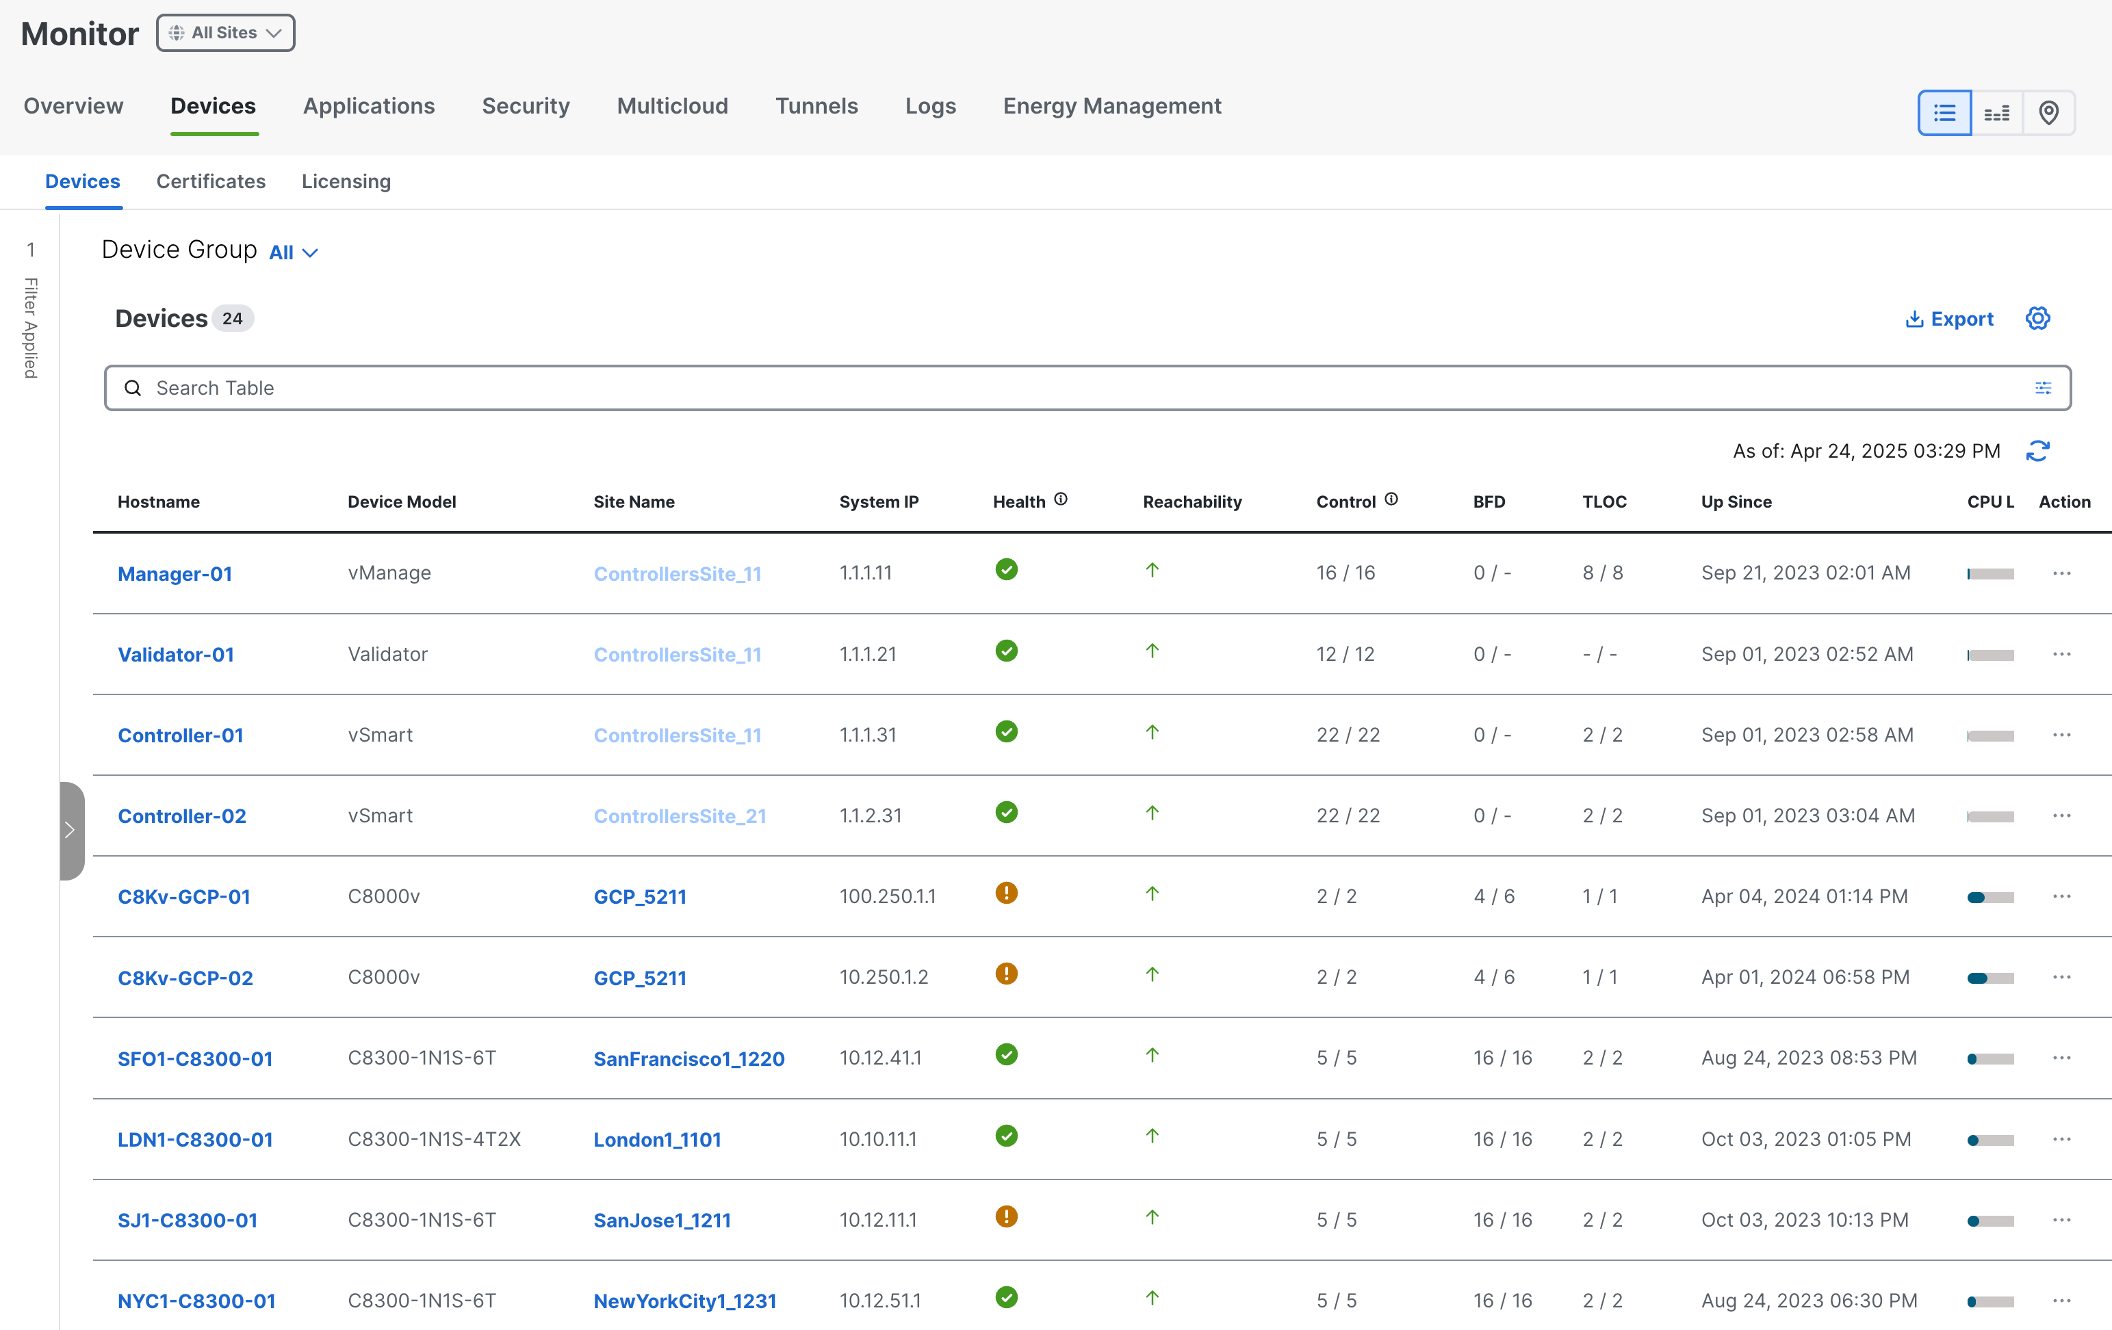
Task: Open the All Sites dropdown
Action: (x=225, y=32)
